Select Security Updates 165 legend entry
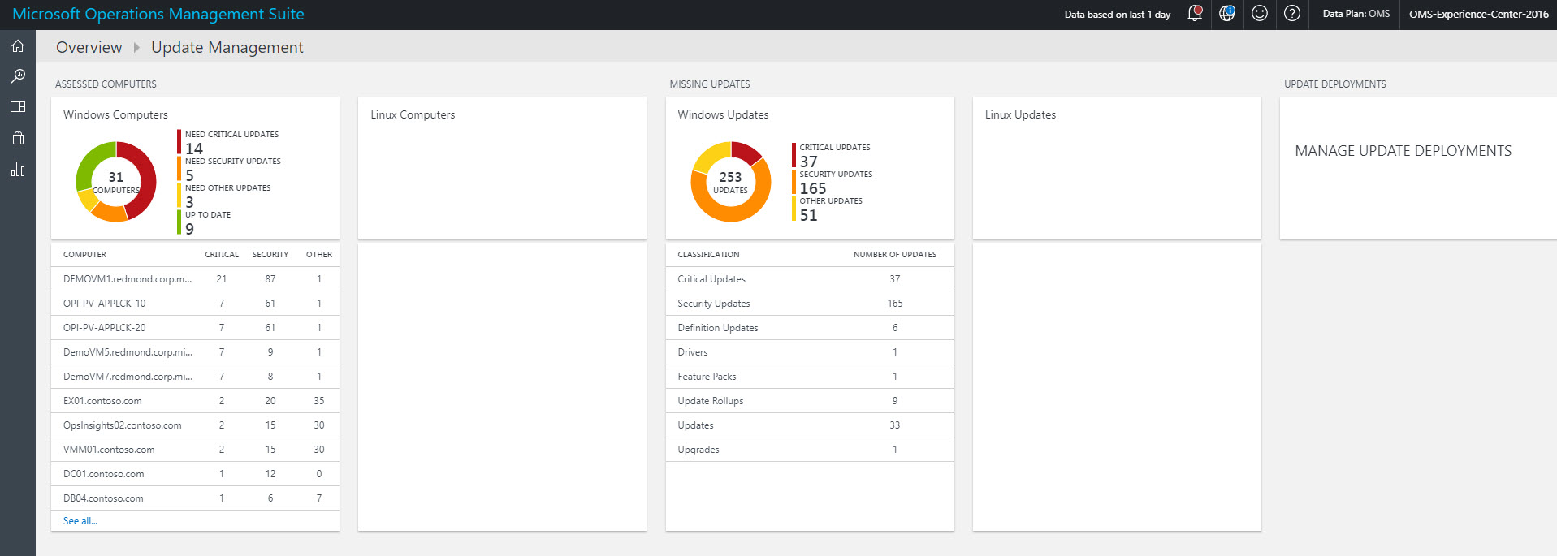The image size is (1557, 556). coord(833,182)
